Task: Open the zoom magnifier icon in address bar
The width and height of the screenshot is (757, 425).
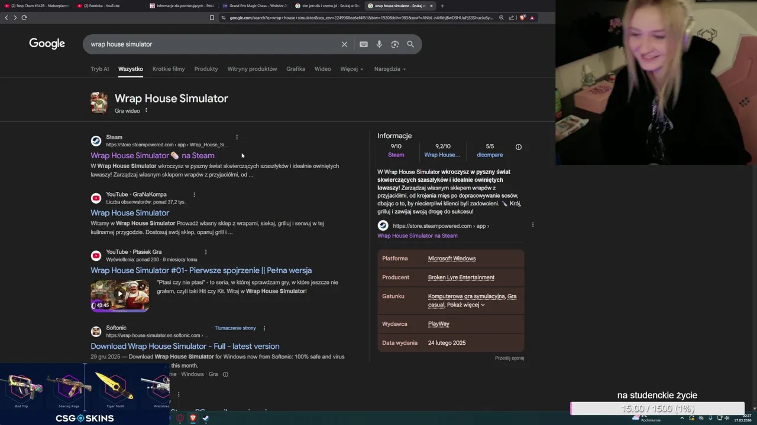Action: tap(502, 18)
